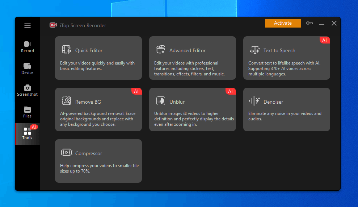358x207 pixels.
Task: Switch to the Record sidebar tab
Action: (x=28, y=47)
